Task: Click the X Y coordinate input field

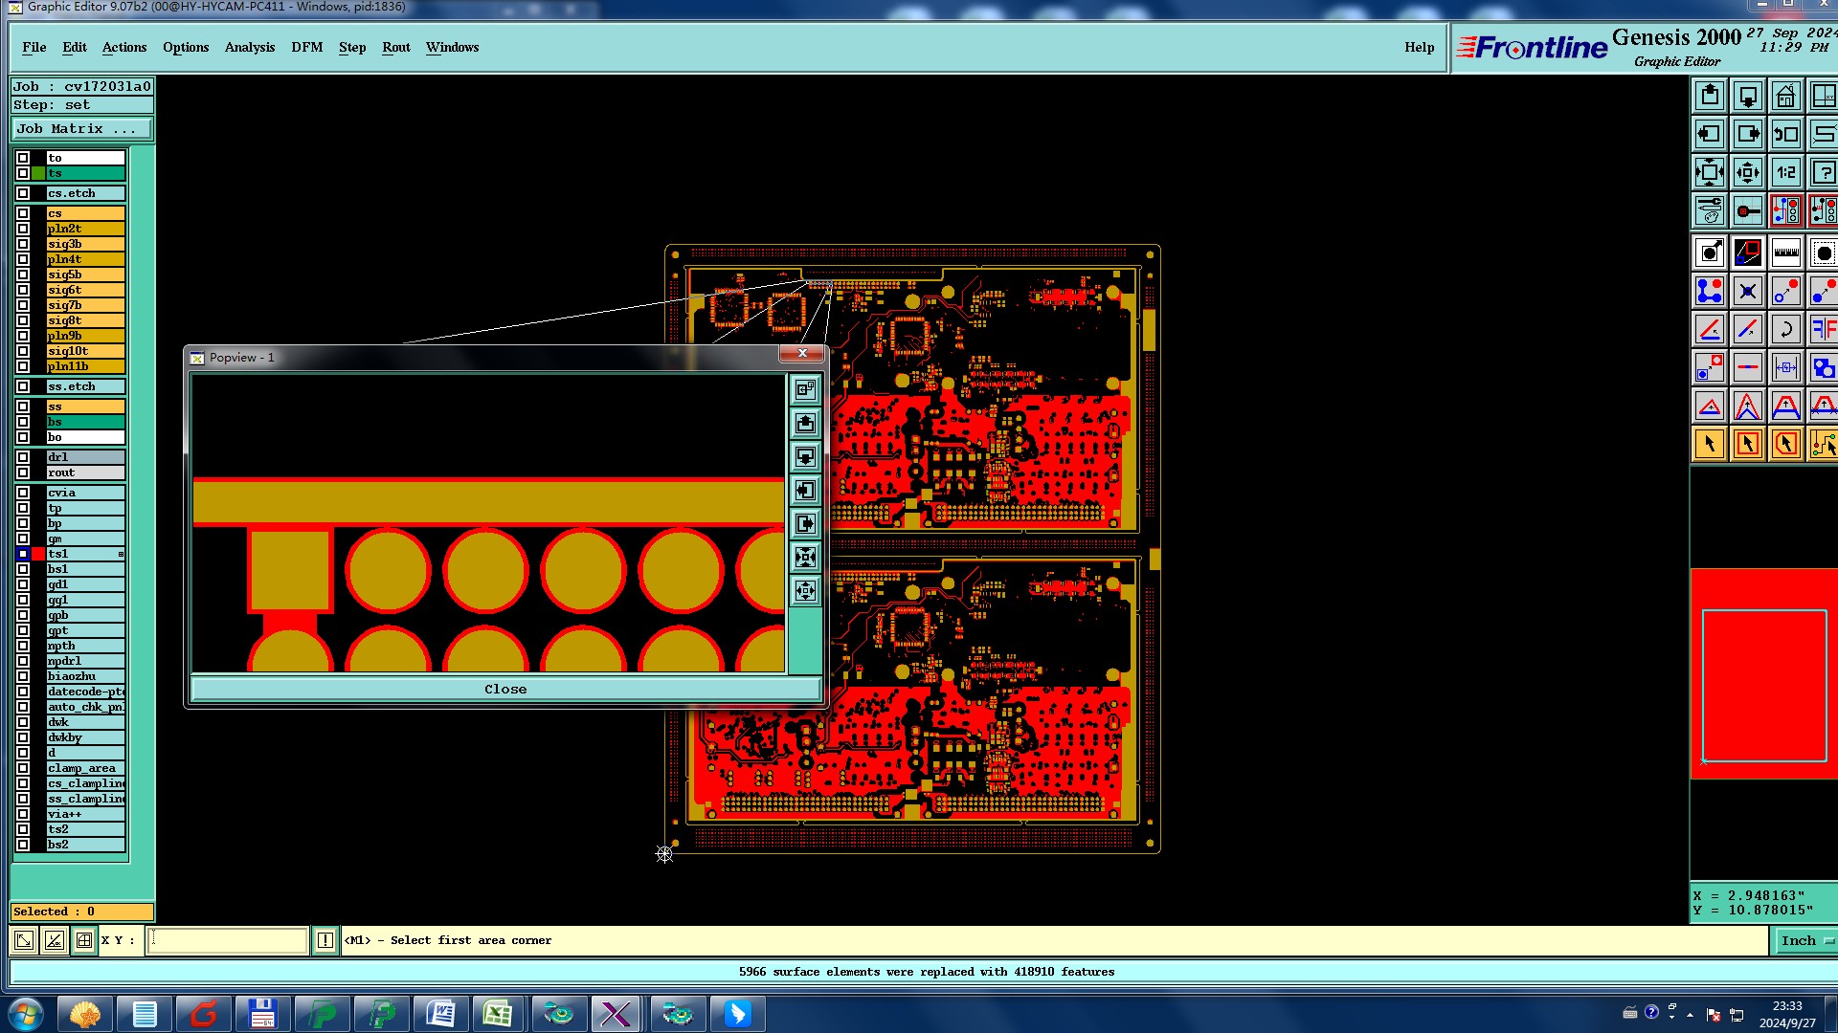Action: pos(228,940)
